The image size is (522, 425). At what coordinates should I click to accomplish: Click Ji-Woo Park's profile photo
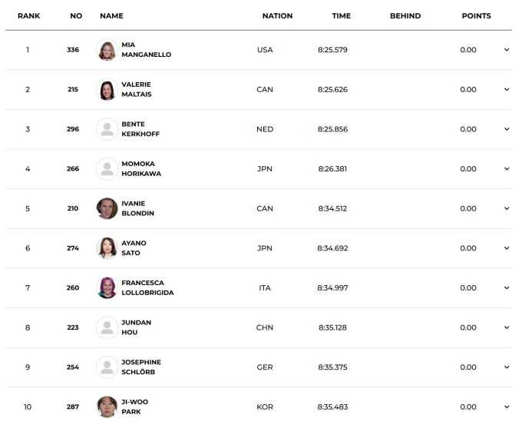point(107,407)
